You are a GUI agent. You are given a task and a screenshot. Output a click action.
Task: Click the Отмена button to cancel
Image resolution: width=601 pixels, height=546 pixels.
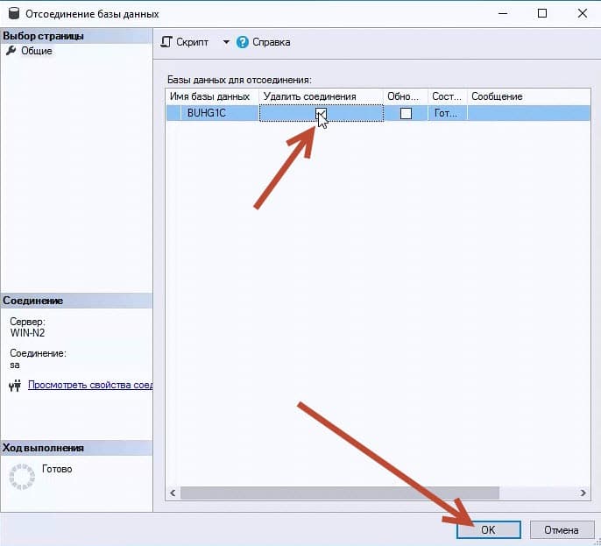pyautogui.click(x=562, y=530)
